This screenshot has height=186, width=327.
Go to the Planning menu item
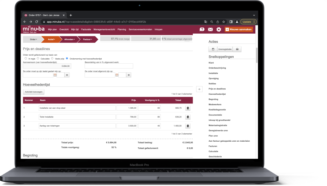122,29
